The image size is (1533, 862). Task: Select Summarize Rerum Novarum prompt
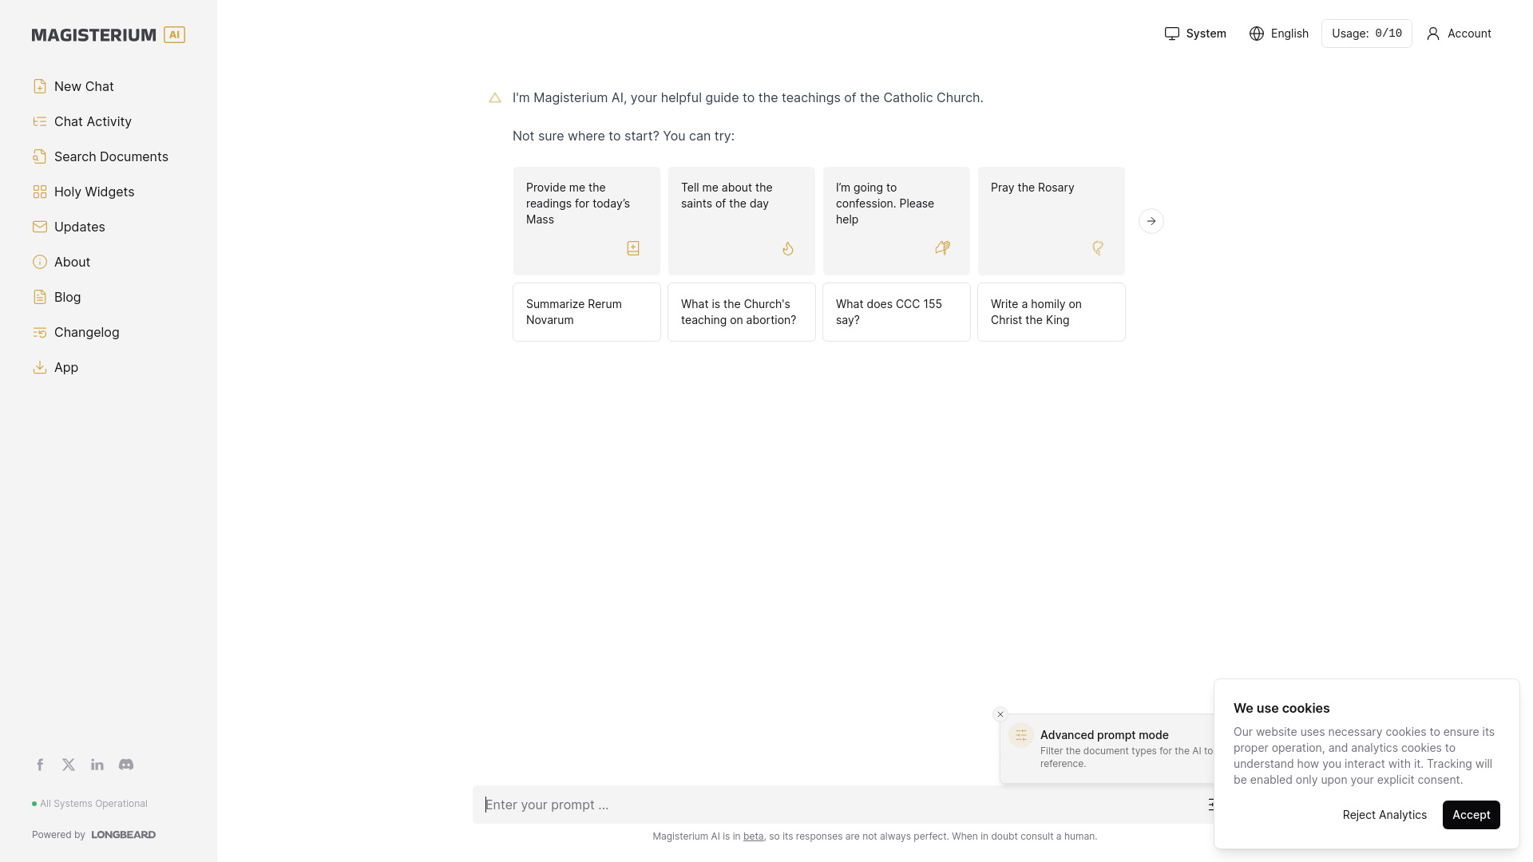(587, 311)
